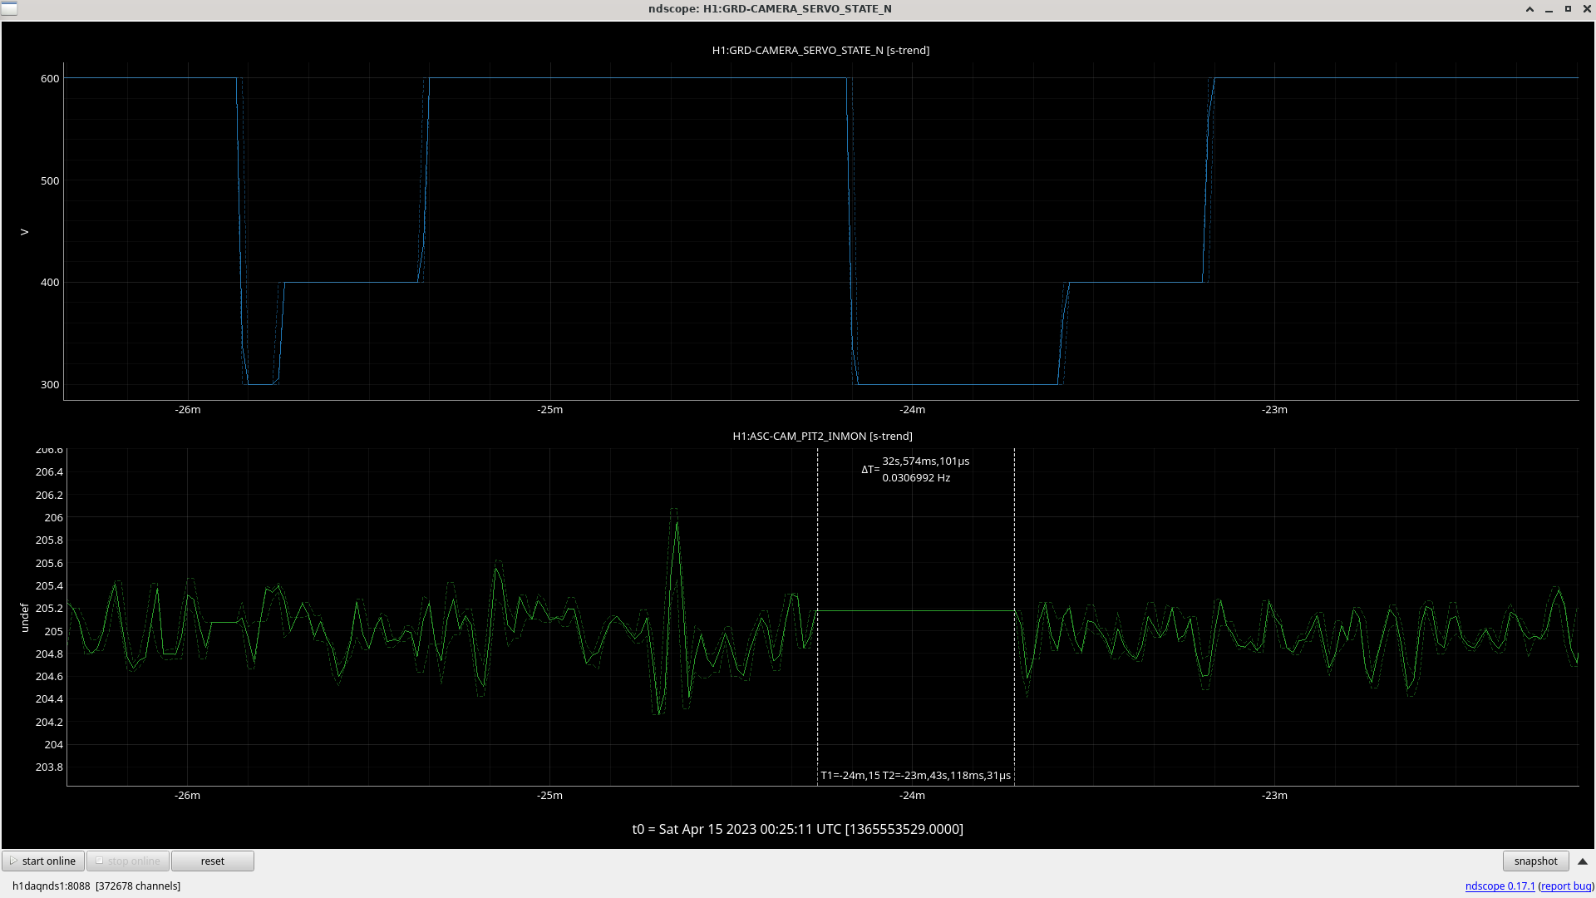The image size is (1596, 898).
Task: Click the t0 timestamp label
Action: 797,829
